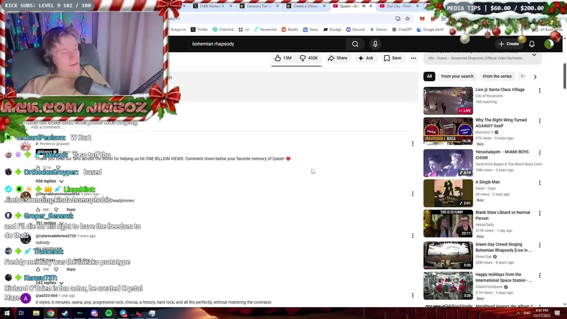Open Steam from the taskbar
Image resolution: width=567 pixels, height=319 pixels.
[x=65, y=313]
